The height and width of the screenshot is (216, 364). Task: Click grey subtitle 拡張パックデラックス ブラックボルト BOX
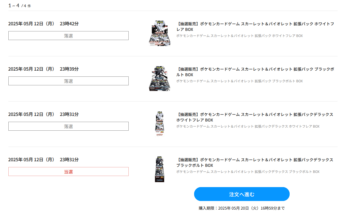248,172
